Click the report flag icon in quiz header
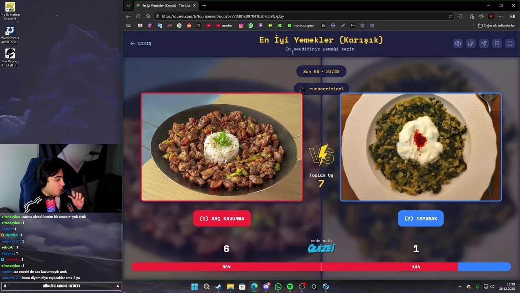This screenshot has height=293, width=520. pos(497,44)
